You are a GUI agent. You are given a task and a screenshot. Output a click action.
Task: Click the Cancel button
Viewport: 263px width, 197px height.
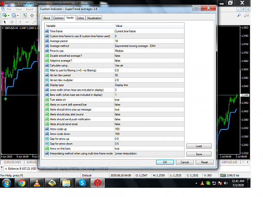tap(185, 162)
